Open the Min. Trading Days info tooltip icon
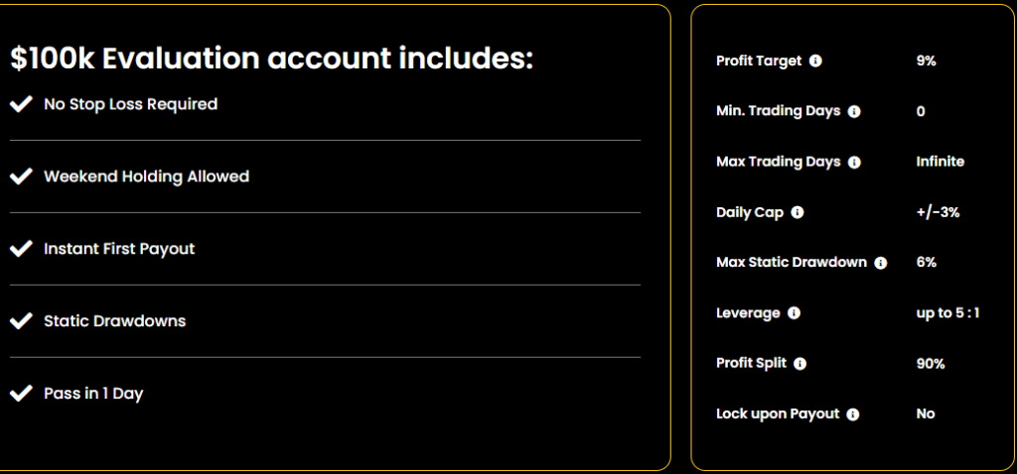 (x=854, y=111)
